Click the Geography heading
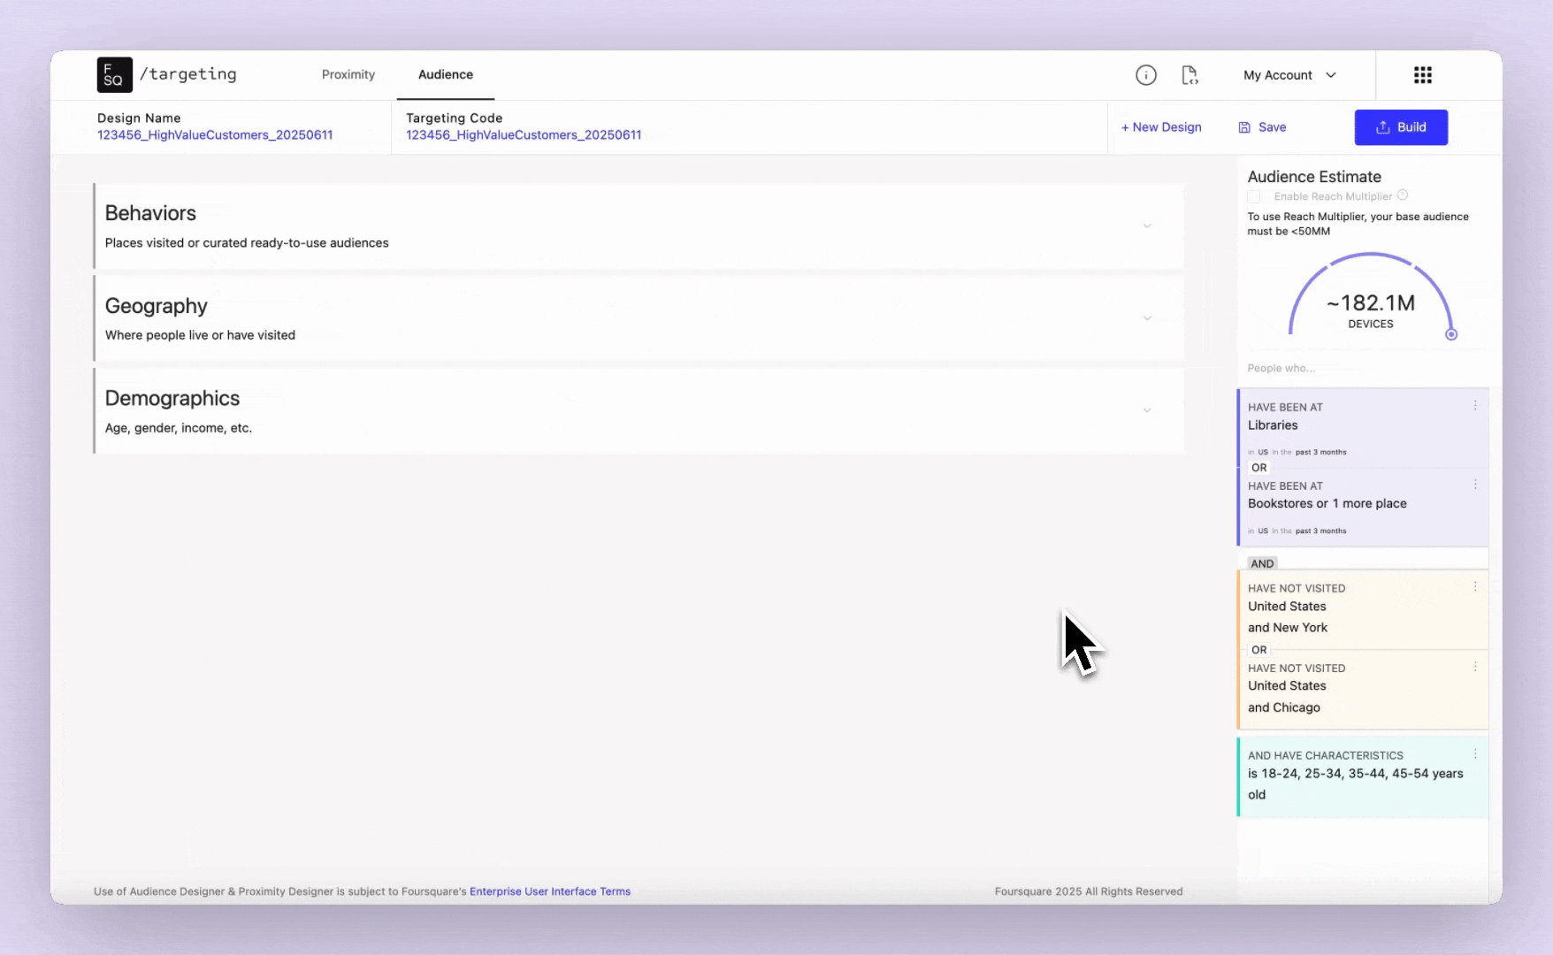The height and width of the screenshot is (955, 1553). [x=157, y=306]
